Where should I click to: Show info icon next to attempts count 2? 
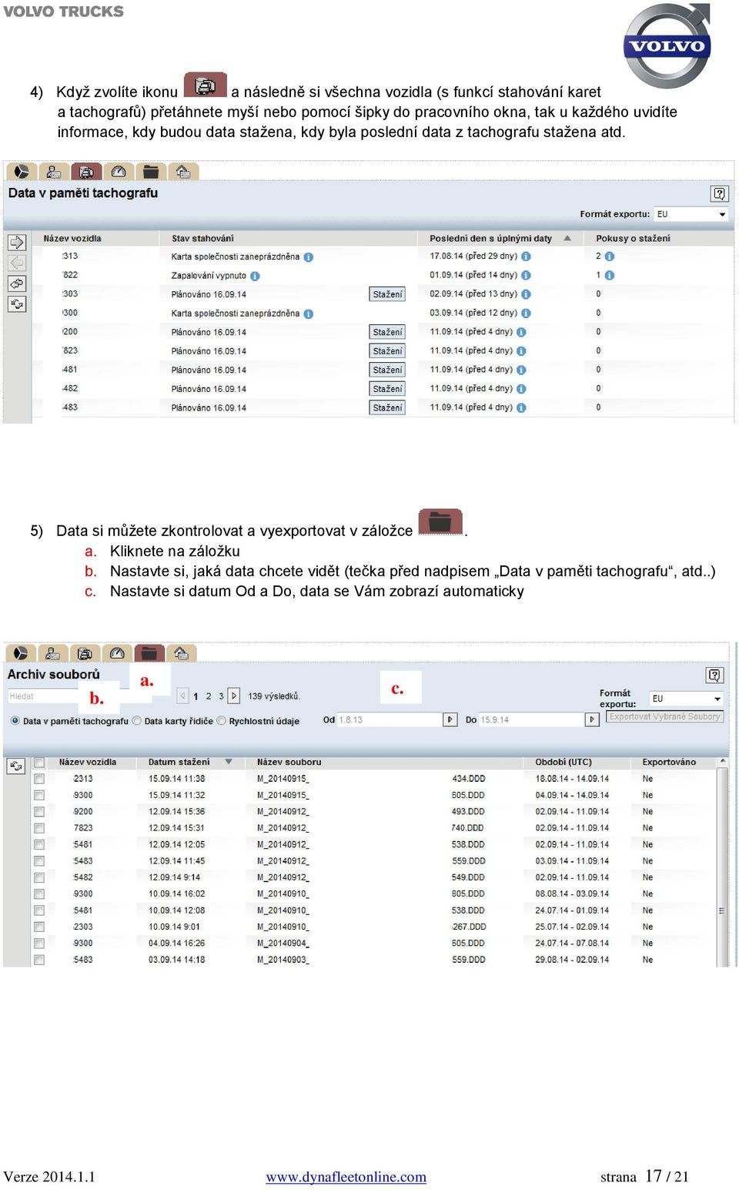click(609, 256)
